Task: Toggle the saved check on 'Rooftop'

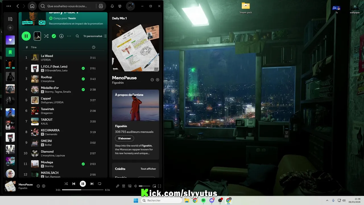Action: pos(83,79)
